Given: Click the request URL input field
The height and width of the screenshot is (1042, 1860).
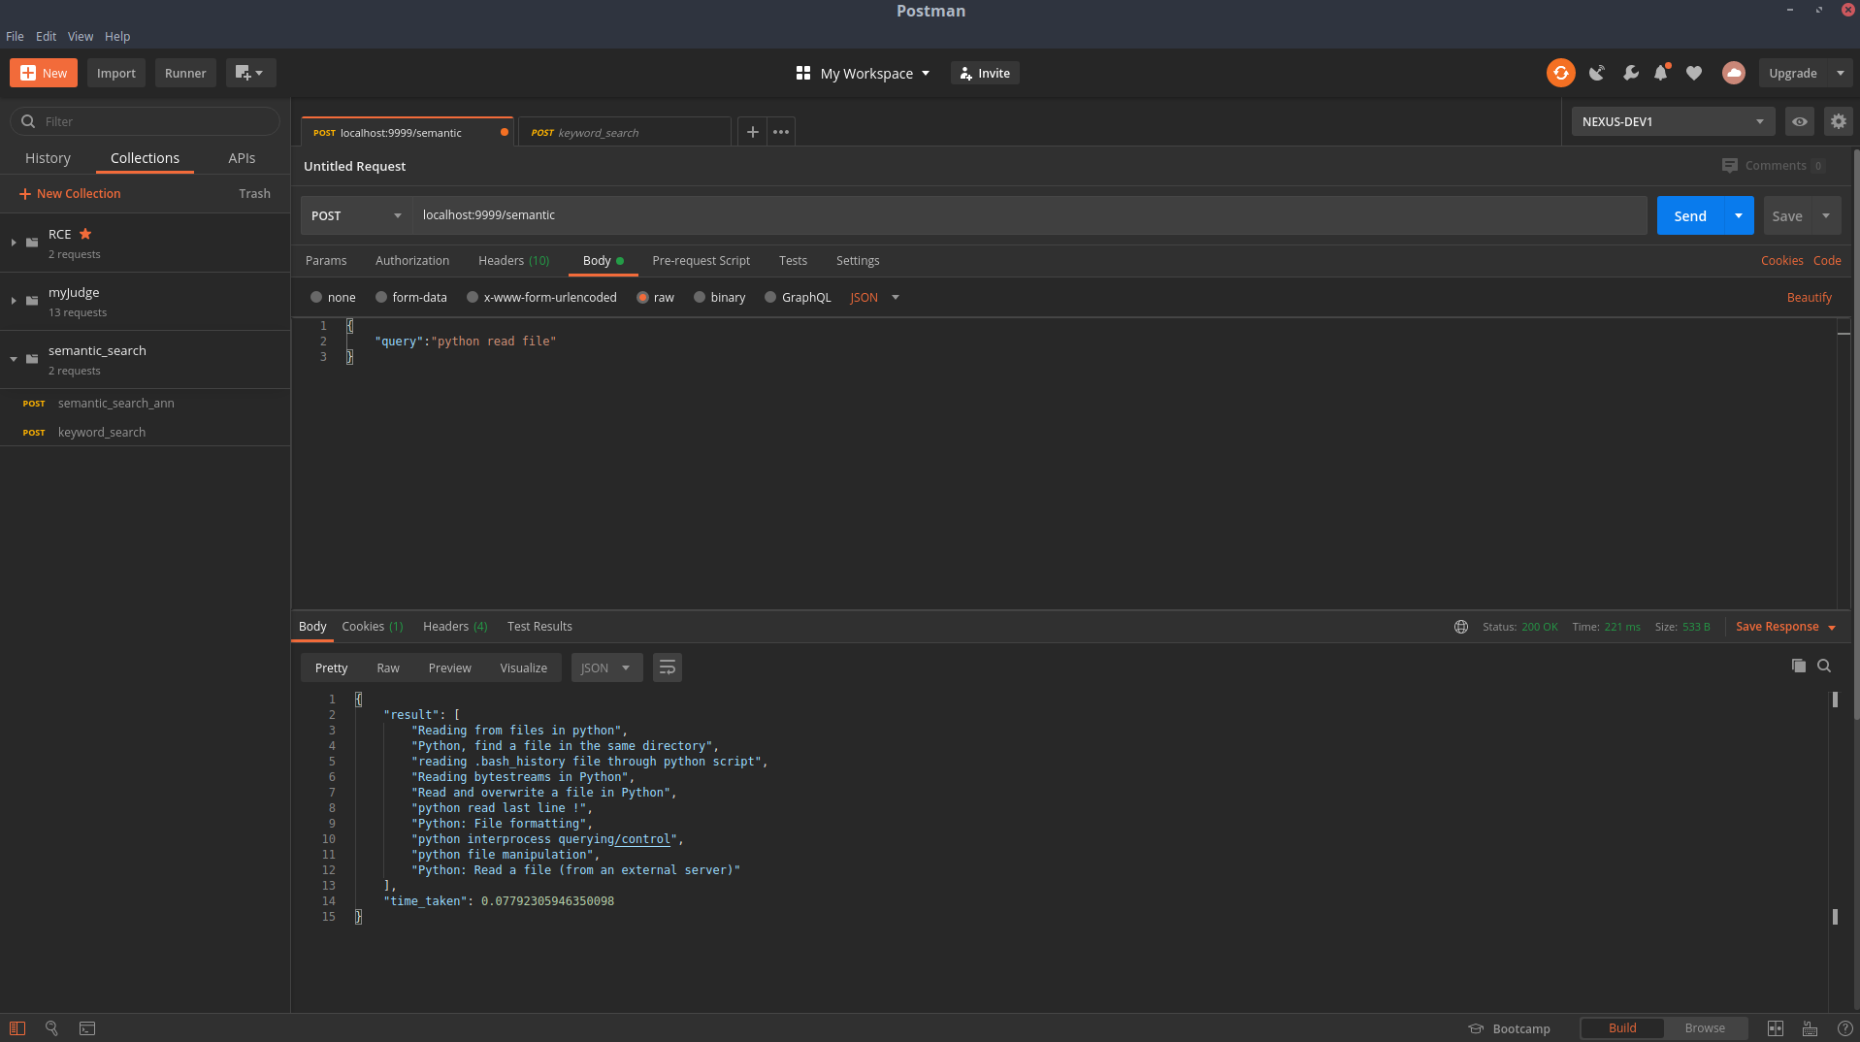Looking at the screenshot, I should (x=1030, y=215).
